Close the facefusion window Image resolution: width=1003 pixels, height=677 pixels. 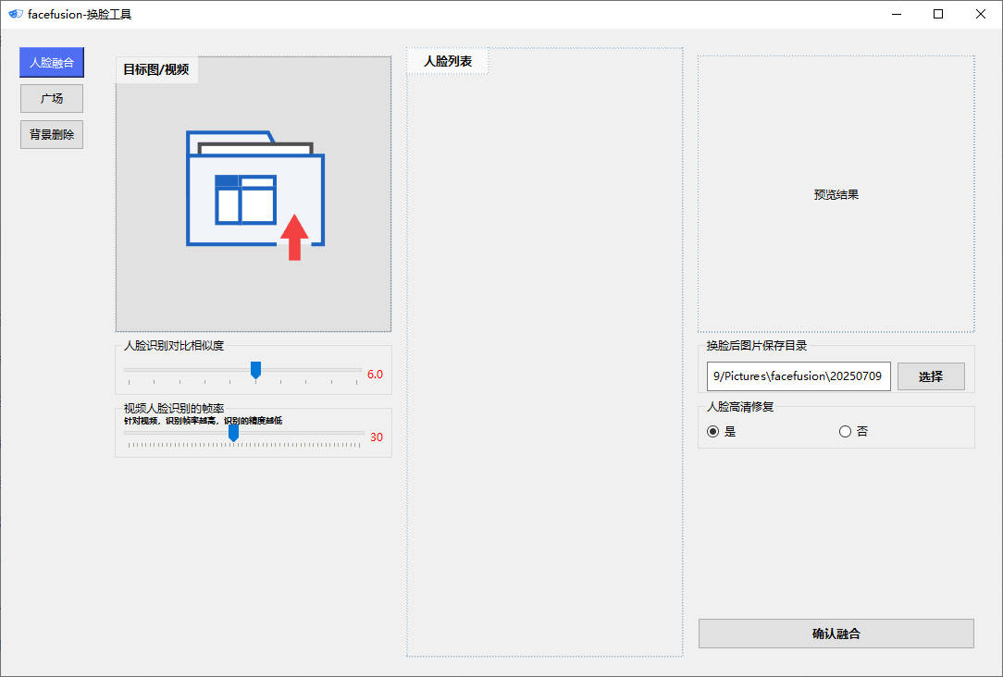tap(980, 14)
